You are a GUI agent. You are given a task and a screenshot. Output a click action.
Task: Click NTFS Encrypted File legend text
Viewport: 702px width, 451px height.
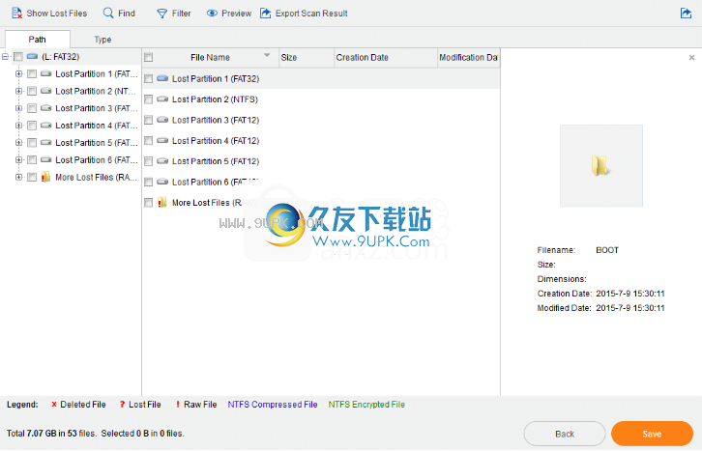[366, 404]
